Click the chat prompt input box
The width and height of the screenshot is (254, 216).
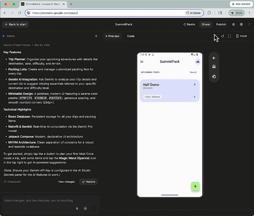[50, 201]
